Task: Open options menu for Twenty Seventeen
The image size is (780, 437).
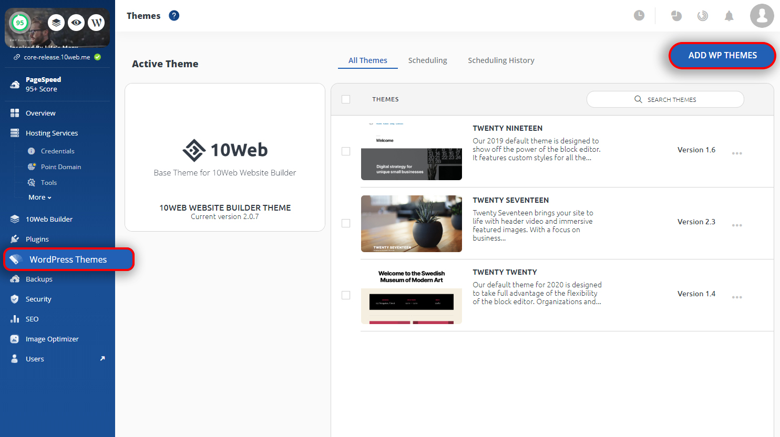Action: click(737, 225)
